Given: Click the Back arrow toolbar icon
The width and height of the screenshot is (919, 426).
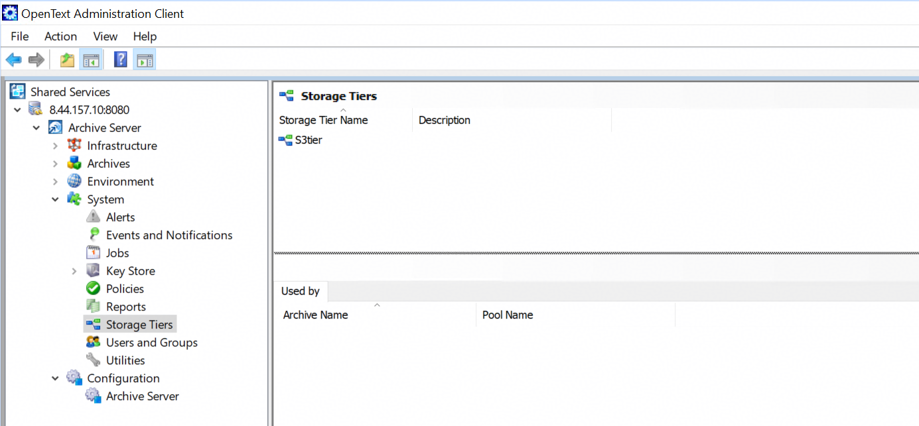Looking at the screenshot, I should 13,60.
